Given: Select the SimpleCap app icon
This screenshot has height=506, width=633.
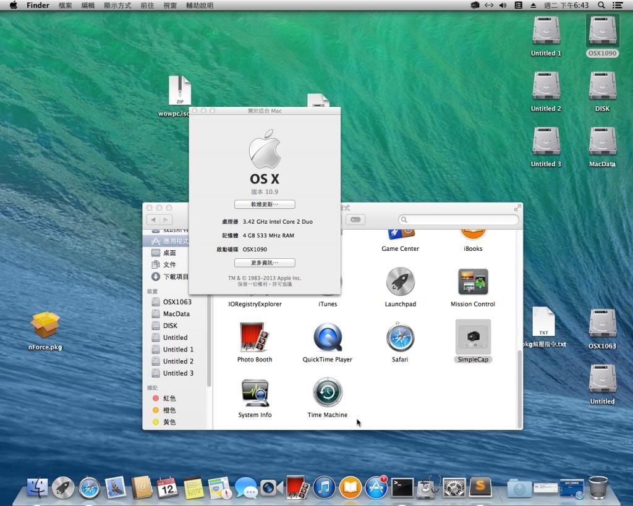Looking at the screenshot, I should click(473, 337).
